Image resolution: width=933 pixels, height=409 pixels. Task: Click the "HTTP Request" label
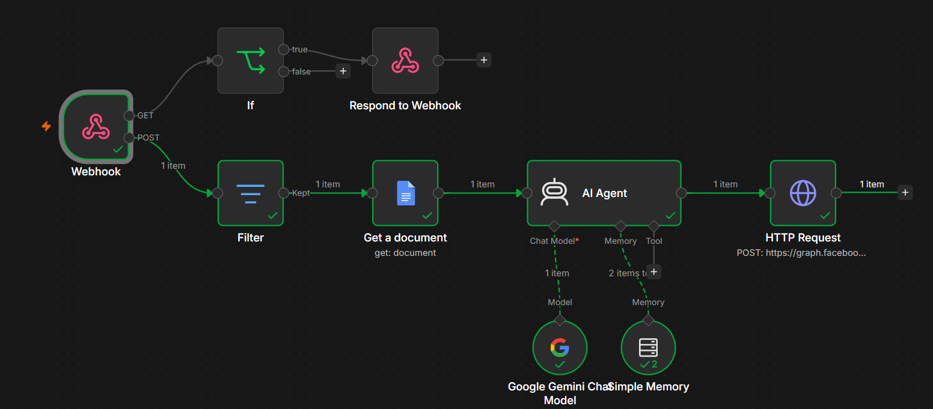point(803,237)
